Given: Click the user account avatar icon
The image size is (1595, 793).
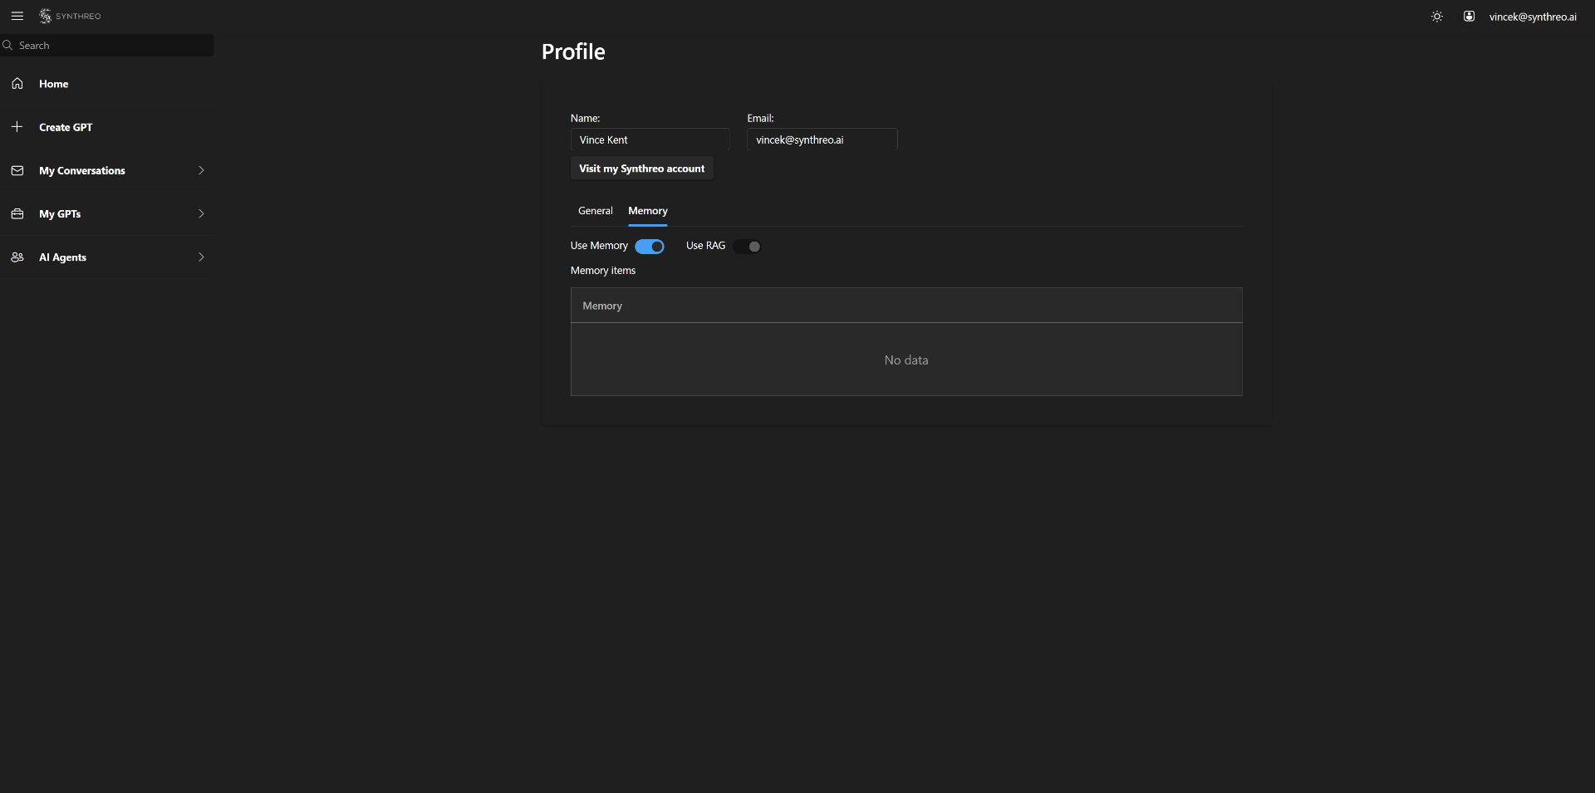Looking at the screenshot, I should pyautogui.click(x=1469, y=17).
